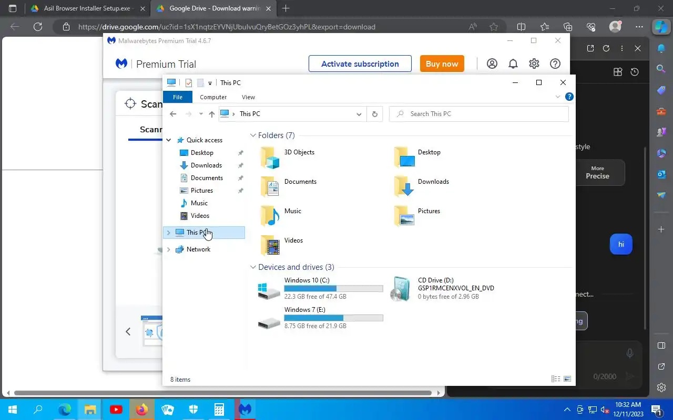673x420 pixels.
Task: Open Malwarebytes settings gear
Action: pyautogui.click(x=534, y=64)
